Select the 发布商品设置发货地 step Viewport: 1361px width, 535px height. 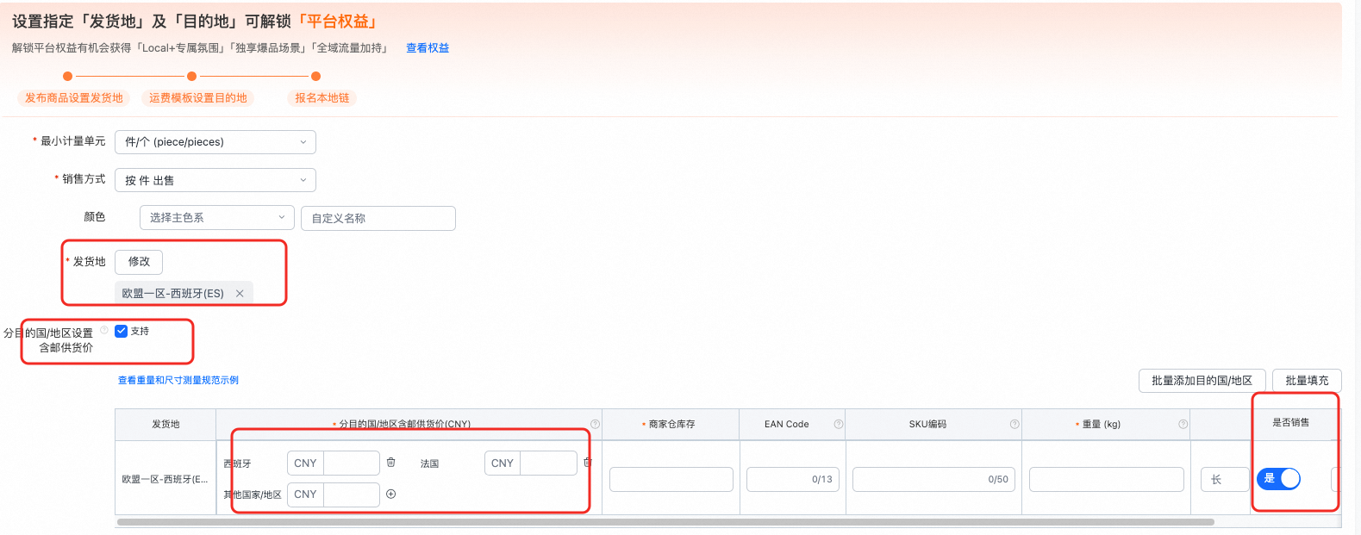(74, 98)
